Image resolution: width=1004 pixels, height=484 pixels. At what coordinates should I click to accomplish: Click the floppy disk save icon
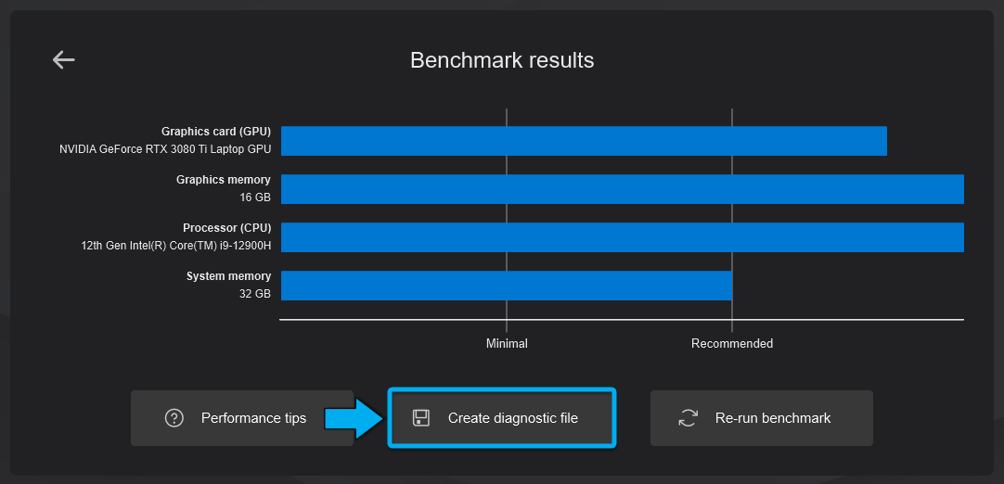point(421,418)
